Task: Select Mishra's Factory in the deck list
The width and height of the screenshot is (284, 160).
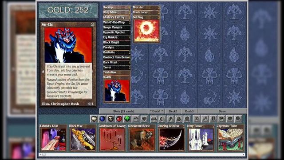Action: [117, 17]
